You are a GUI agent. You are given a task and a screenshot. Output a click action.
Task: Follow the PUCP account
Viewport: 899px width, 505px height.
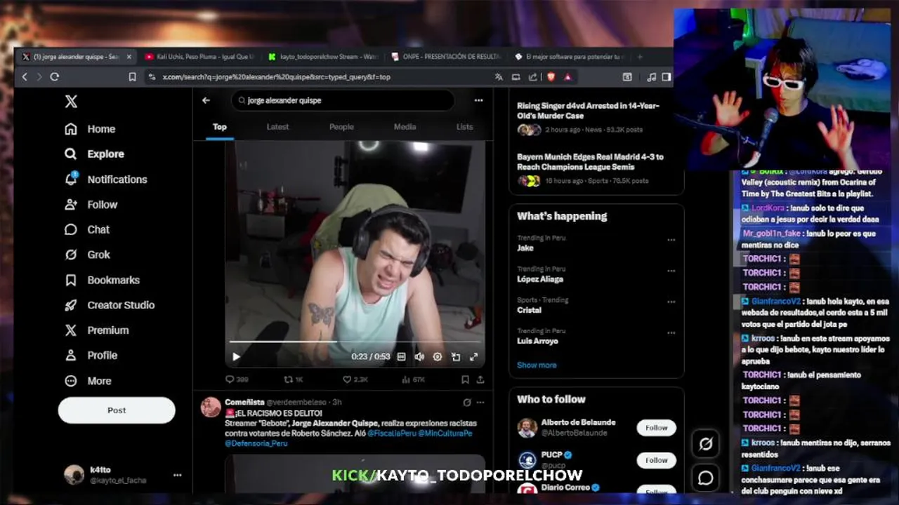pos(657,460)
